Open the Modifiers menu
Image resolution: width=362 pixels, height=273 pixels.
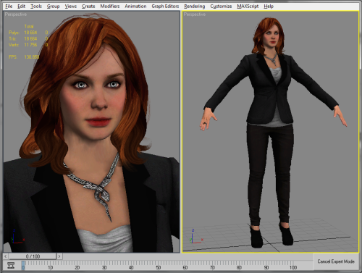coord(110,7)
